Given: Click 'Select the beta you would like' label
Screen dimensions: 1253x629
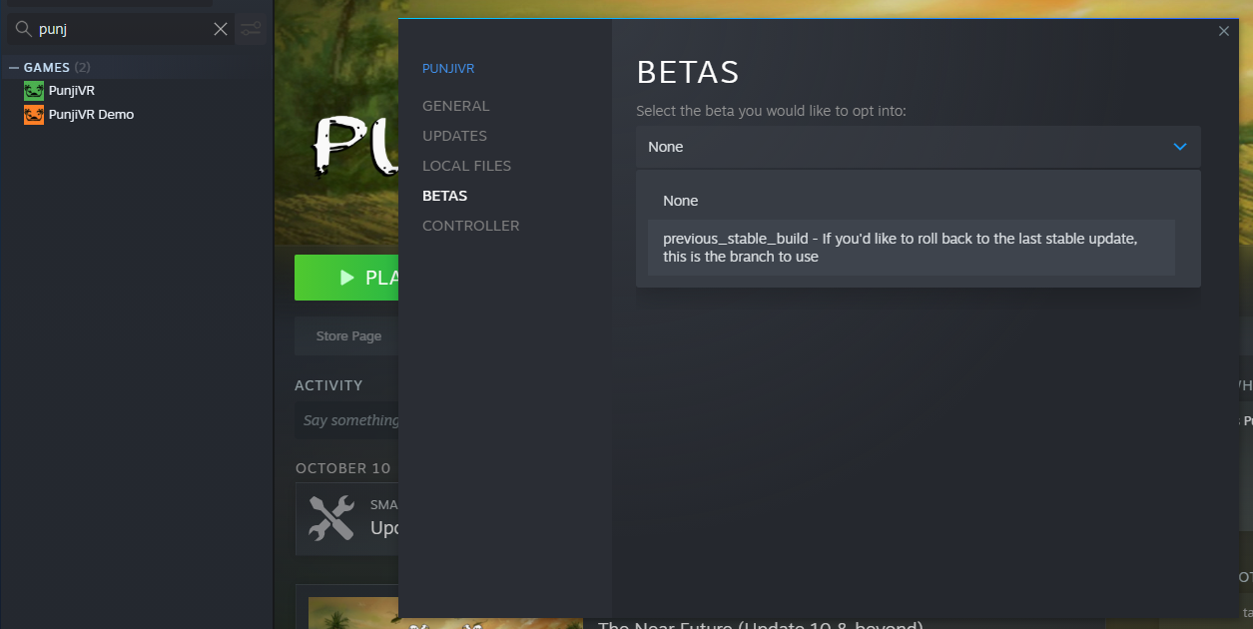Looking at the screenshot, I should click(771, 111).
